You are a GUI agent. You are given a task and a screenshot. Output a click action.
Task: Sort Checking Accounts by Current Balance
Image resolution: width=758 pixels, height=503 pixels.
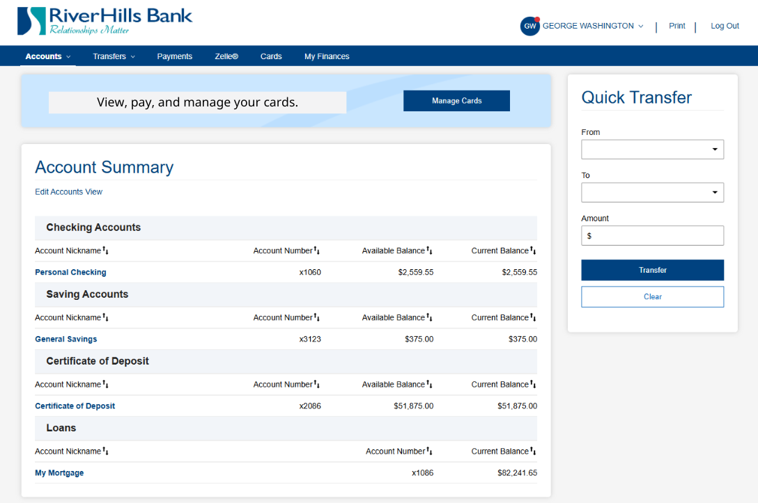point(504,250)
